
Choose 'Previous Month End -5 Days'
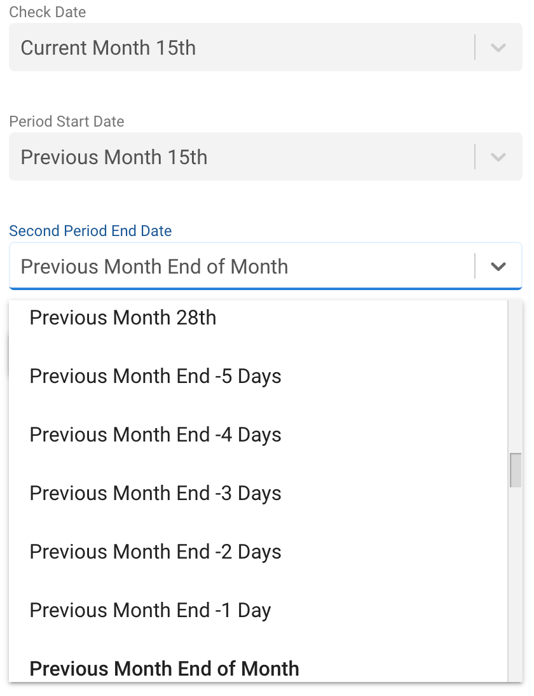[x=155, y=376]
